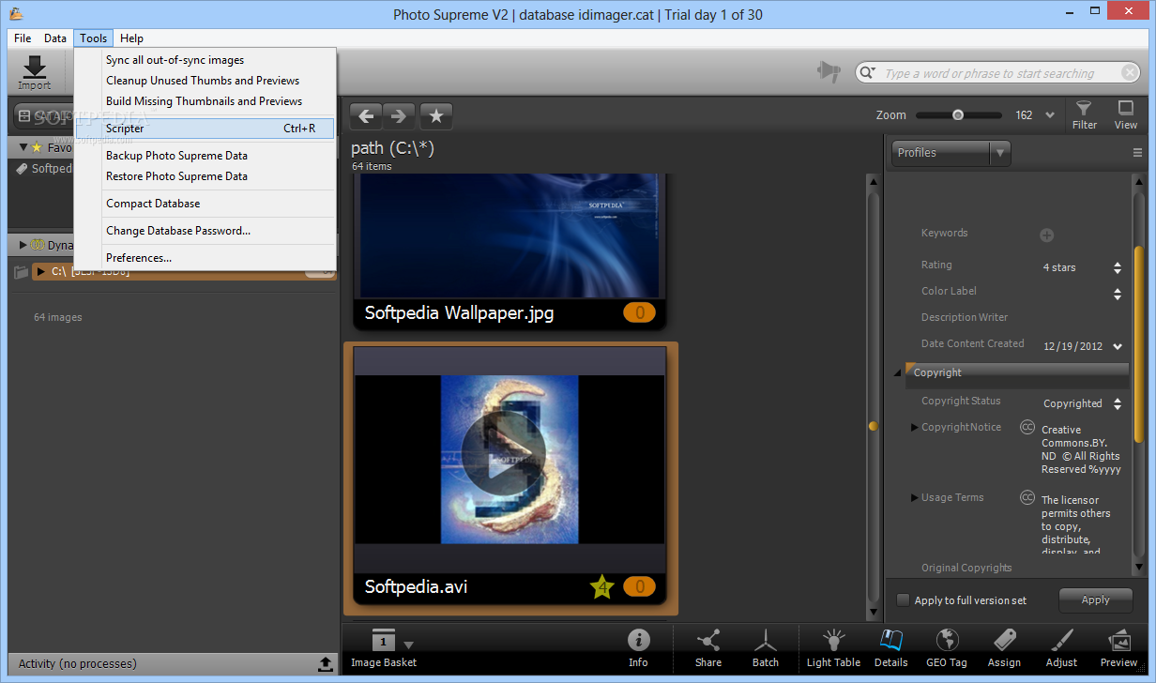This screenshot has height=683, width=1156.
Task: Open the Adjust tool
Action: point(1061,648)
